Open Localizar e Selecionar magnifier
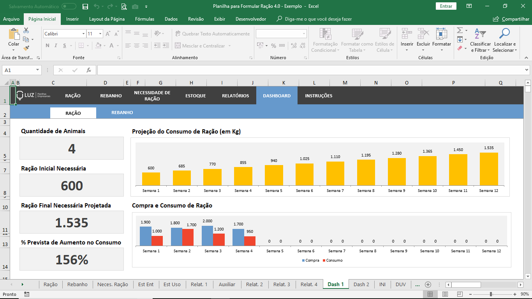 [505, 40]
